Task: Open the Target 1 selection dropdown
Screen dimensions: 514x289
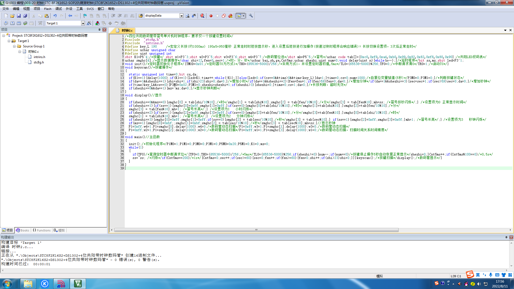Action: coord(83,23)
